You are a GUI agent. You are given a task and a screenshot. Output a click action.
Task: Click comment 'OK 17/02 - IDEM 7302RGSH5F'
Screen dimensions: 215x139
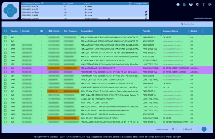[x=176, y=68]
